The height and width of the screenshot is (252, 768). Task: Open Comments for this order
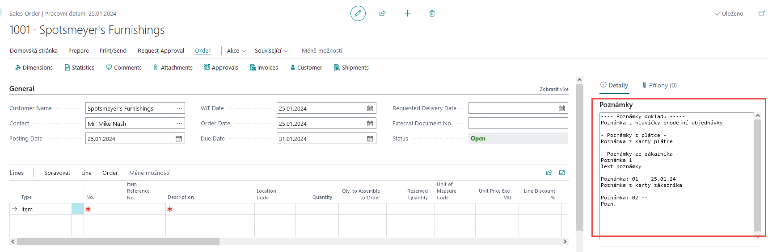pyautogui.click(x=124, y=68)
